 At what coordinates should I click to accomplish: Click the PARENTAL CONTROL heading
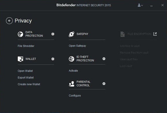(x=83, y=84)
